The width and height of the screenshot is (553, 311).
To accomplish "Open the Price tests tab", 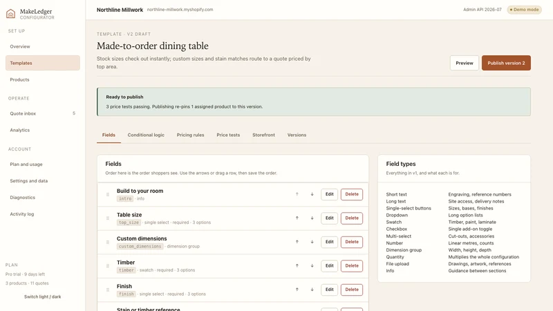I will point(228,135).
